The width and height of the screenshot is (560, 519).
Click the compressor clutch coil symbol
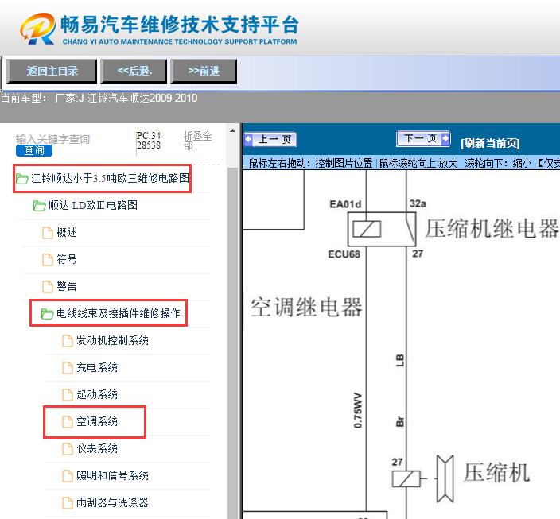coord(406,479)
